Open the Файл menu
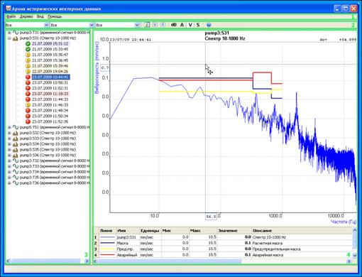The width and height of the screenshot is (362, 277). [x=11, y=16]
